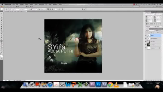This screenshot has height=92, width=163.
Task: Center the text
Action: coord(50,9)
